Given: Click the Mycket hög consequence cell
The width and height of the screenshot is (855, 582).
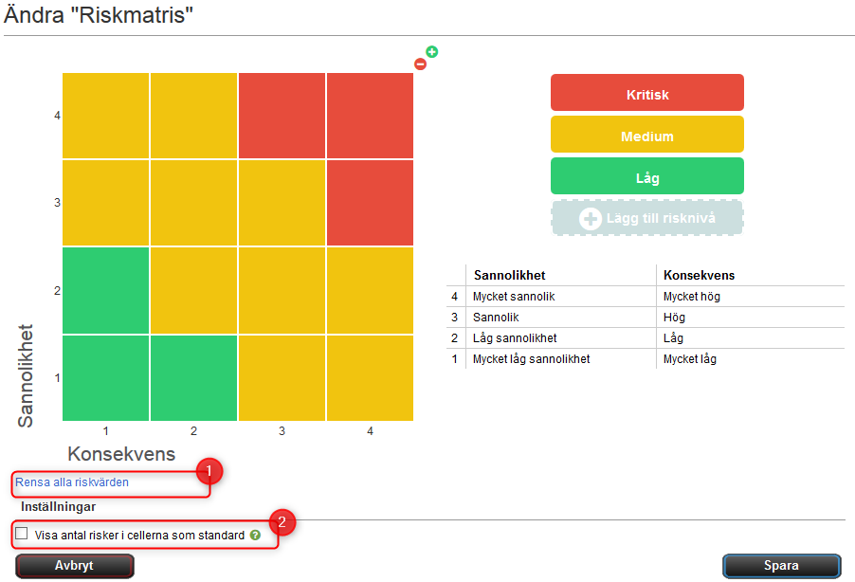Looking at the screenshot, I should (691, 297).
